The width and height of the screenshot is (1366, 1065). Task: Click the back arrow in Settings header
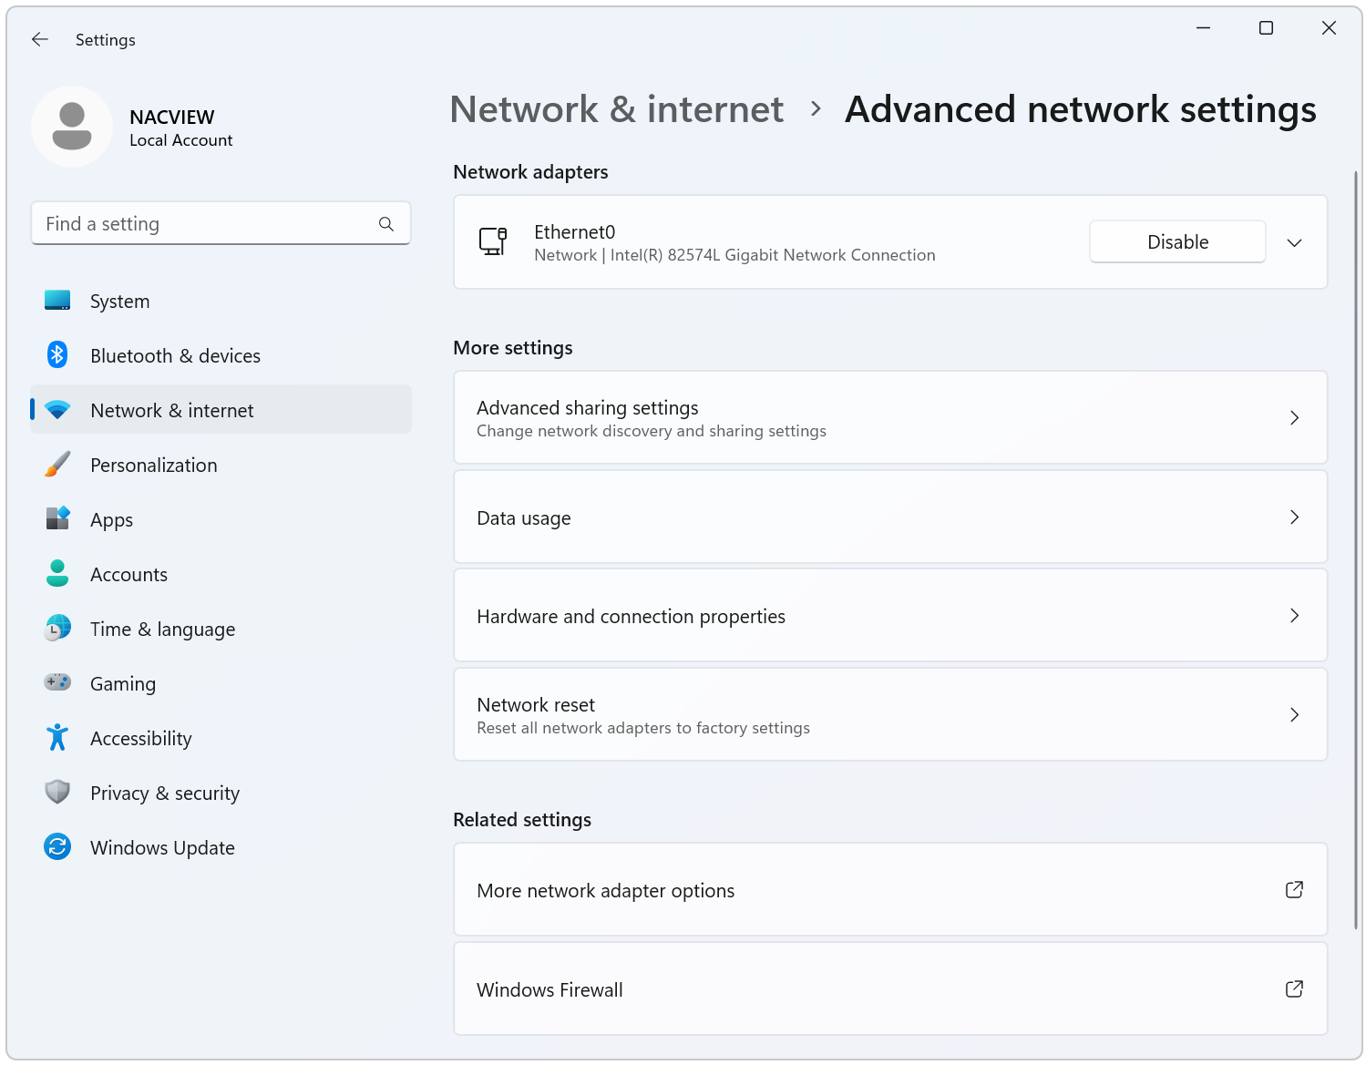[x=39, y=39]
